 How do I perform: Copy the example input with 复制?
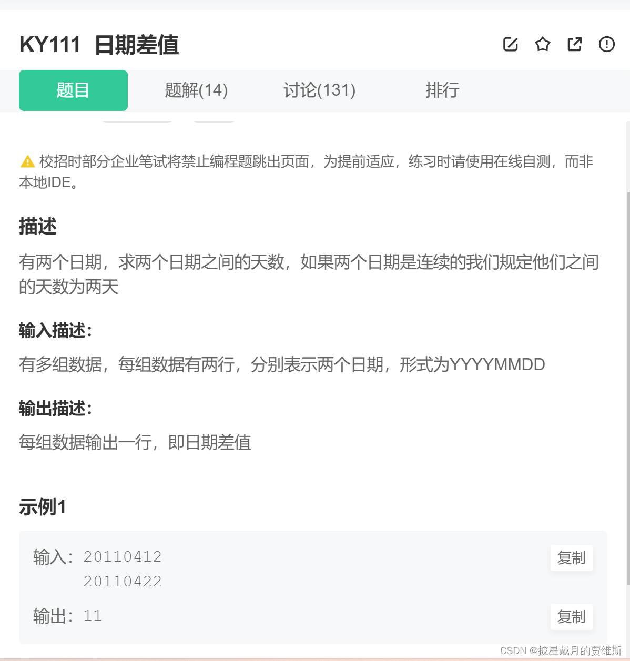pyautogui.click(x=572, y=558)
